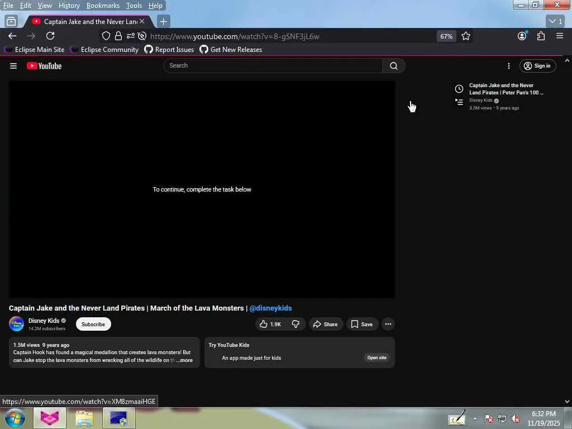
Task: Click the pink browser taskbar icon
Action: click(x=50, y=418)
